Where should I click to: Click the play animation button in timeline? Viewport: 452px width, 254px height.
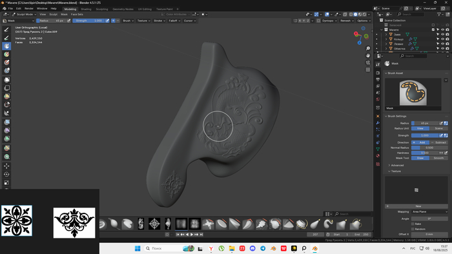pyautogui.click(x=192, y=235)
